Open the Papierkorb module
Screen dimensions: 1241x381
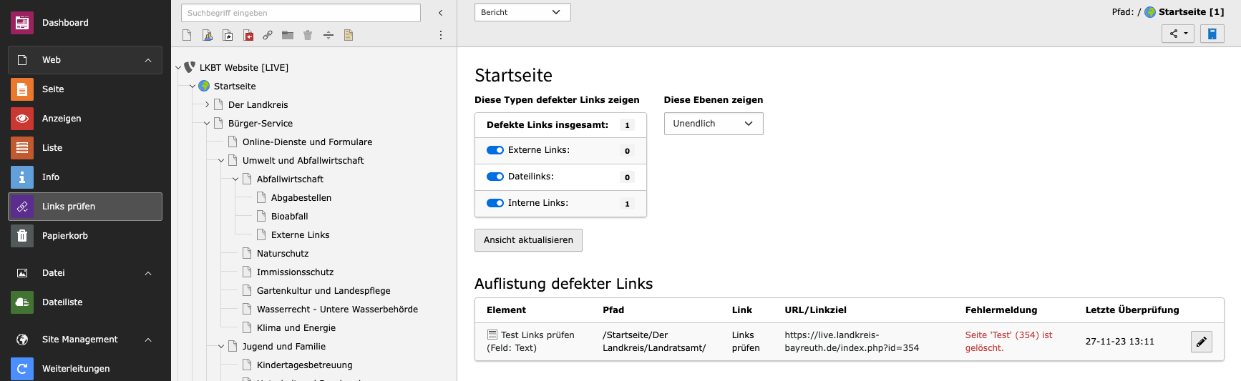pyautogui.click(x=64, y=236)
